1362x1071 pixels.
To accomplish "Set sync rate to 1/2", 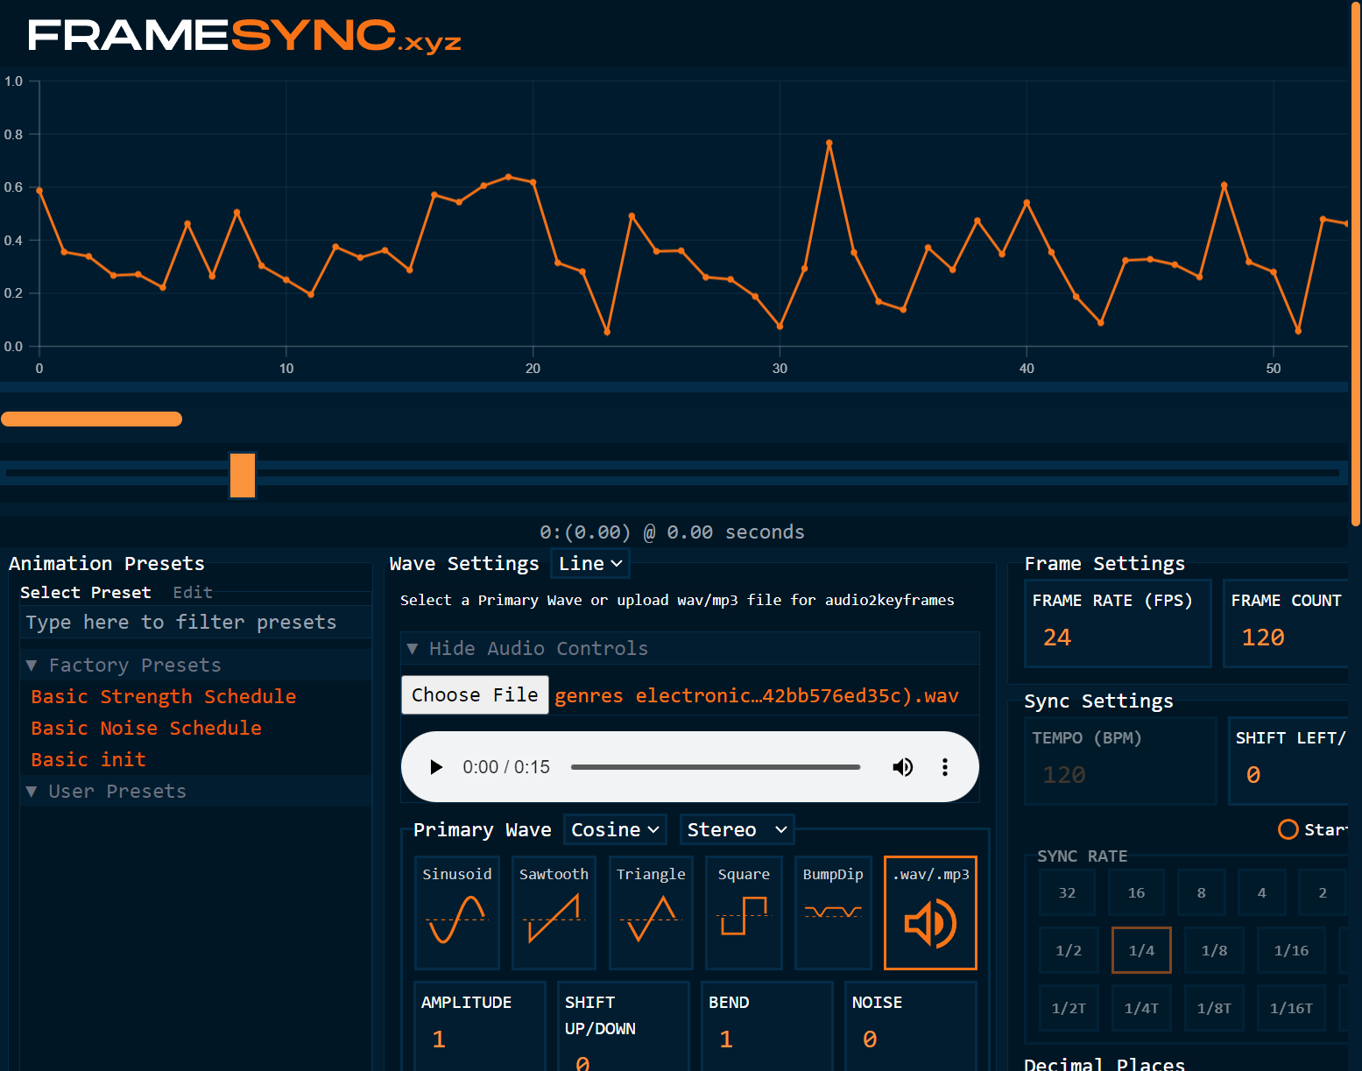I will tap(1069, 950).
